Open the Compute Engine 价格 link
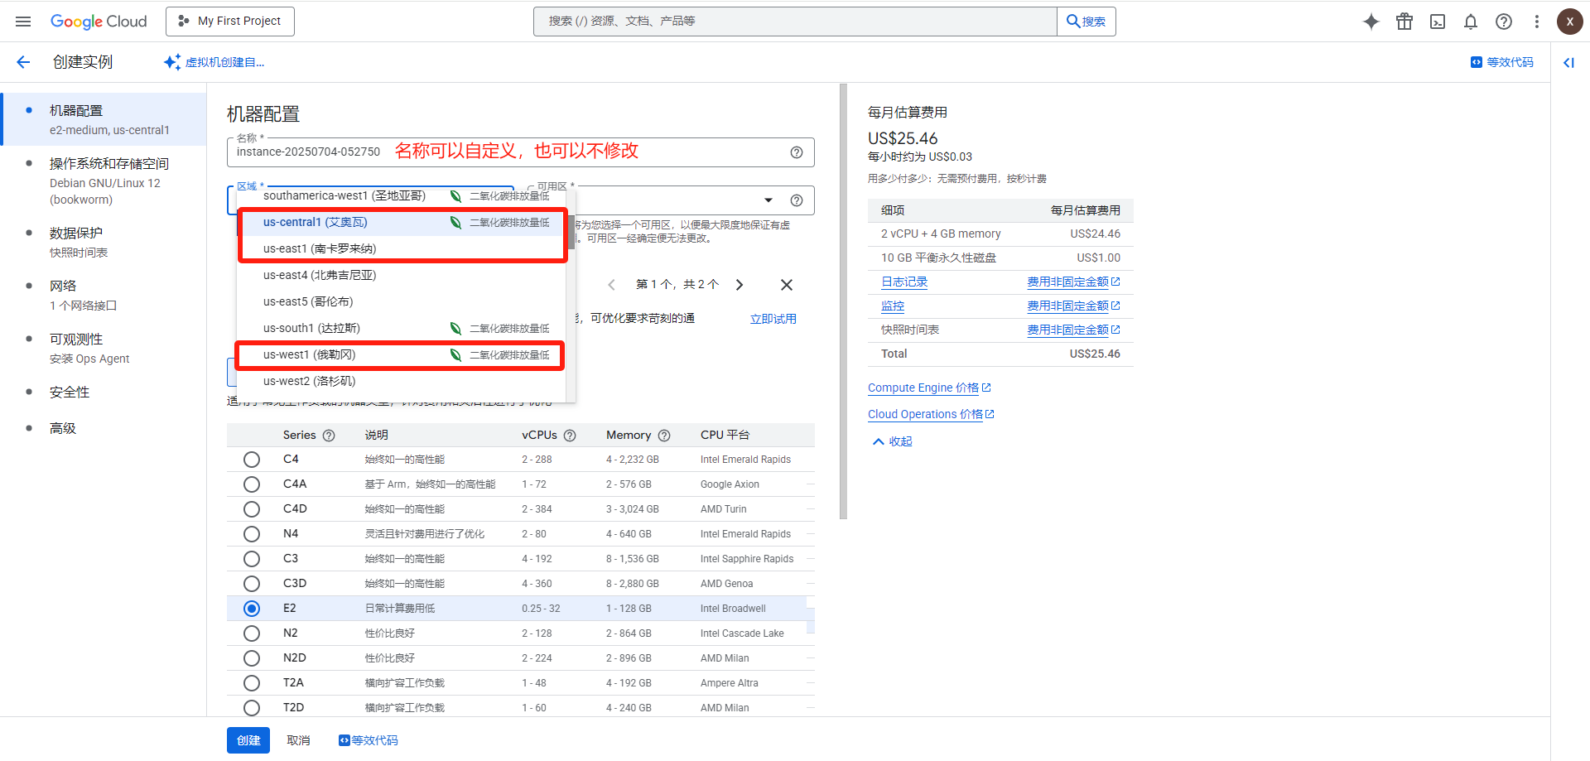The image size is (1590, 761). (929, 388)
